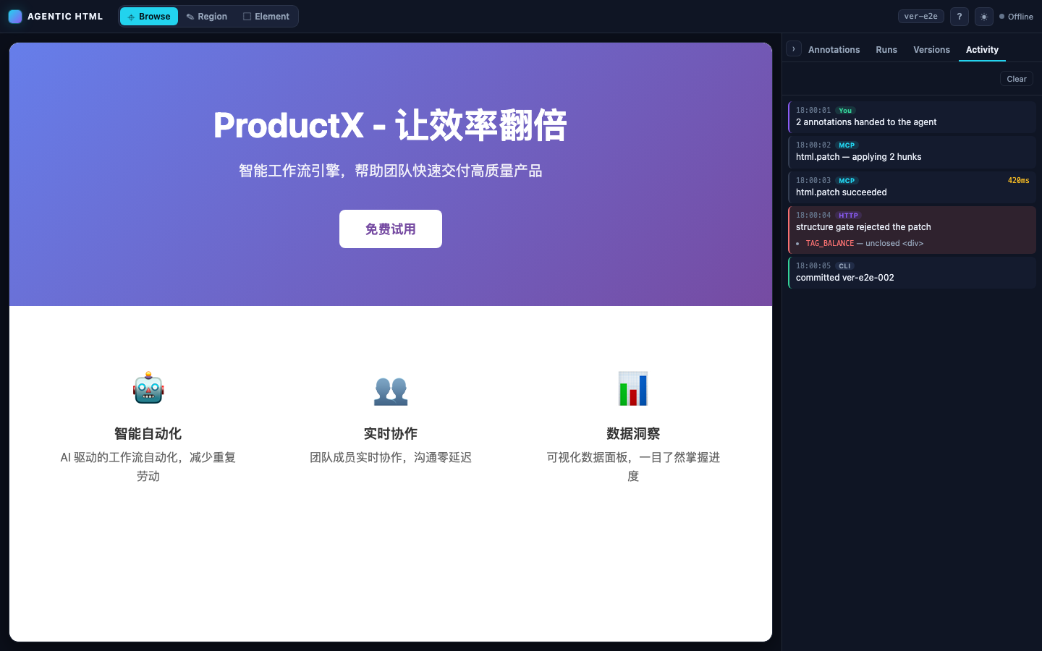
Task: Click the Offline status indicator
Action: (1016, 17)
